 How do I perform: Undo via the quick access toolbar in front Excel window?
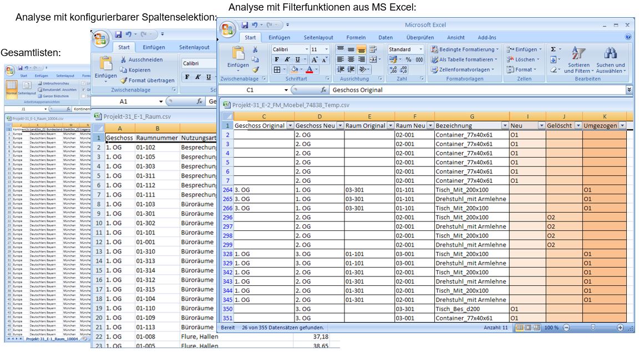(255, 25)
